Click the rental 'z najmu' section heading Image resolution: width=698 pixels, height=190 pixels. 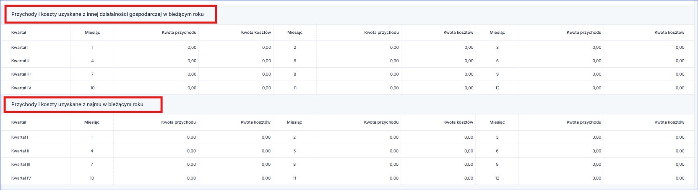pos(77,104)
